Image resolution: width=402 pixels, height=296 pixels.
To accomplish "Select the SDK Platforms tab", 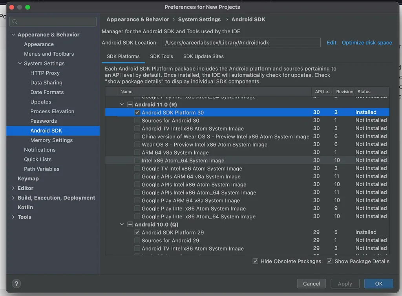I will pyautogui.click(x=123, y=56).
